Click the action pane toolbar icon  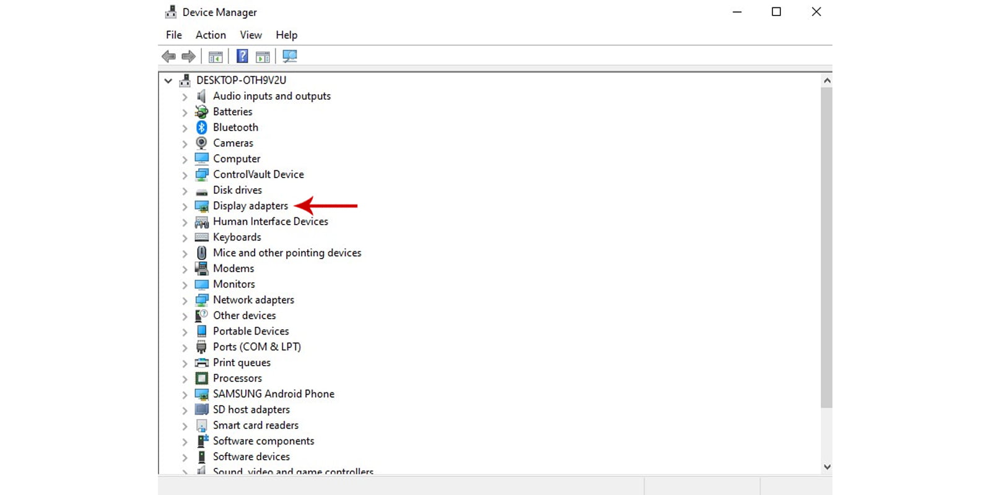pos(263,57)
